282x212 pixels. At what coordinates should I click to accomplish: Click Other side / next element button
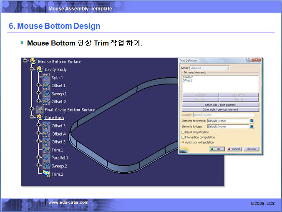click(x=220, y=105)
